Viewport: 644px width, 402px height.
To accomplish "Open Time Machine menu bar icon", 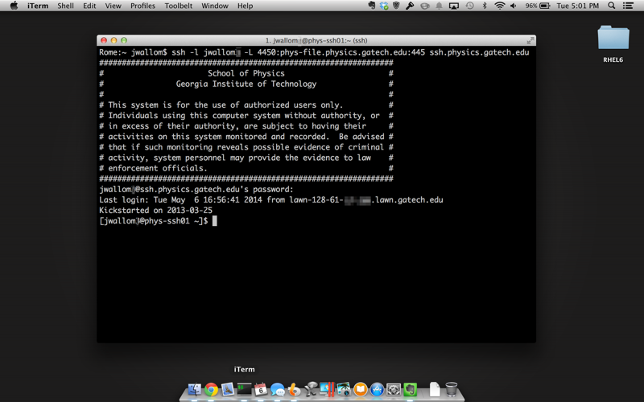I will pyautogui.click(x=469, y=6).
